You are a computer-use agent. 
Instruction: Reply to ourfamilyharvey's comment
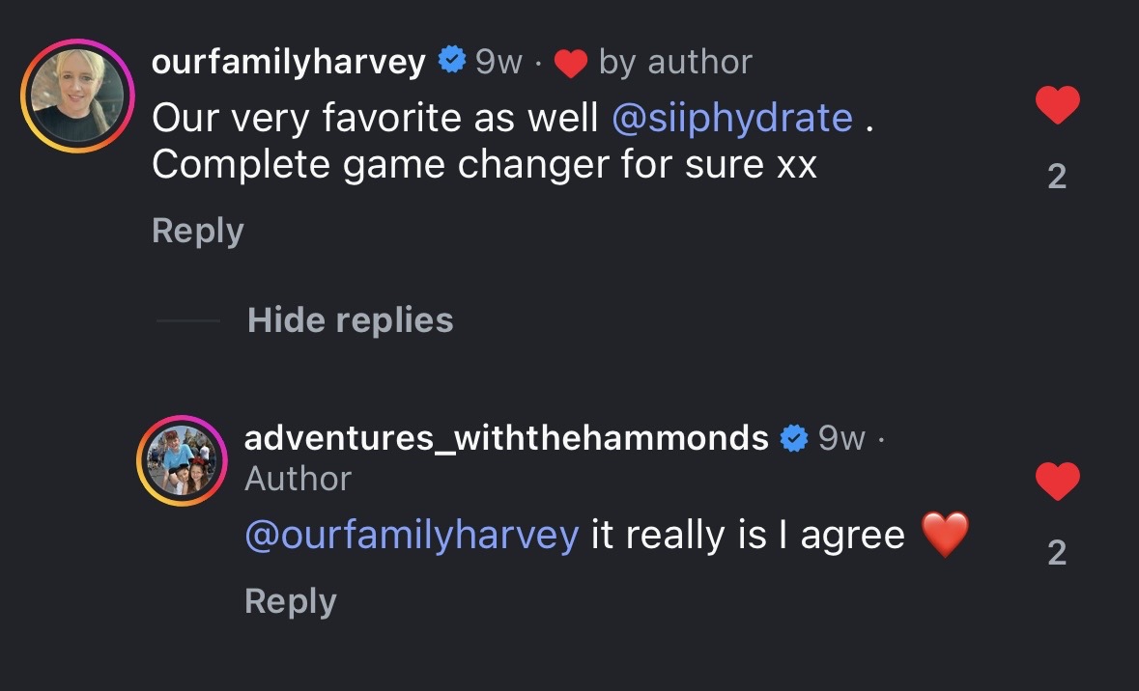point(198,231)
